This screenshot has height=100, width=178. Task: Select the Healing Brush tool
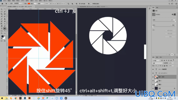coord(5,16)
